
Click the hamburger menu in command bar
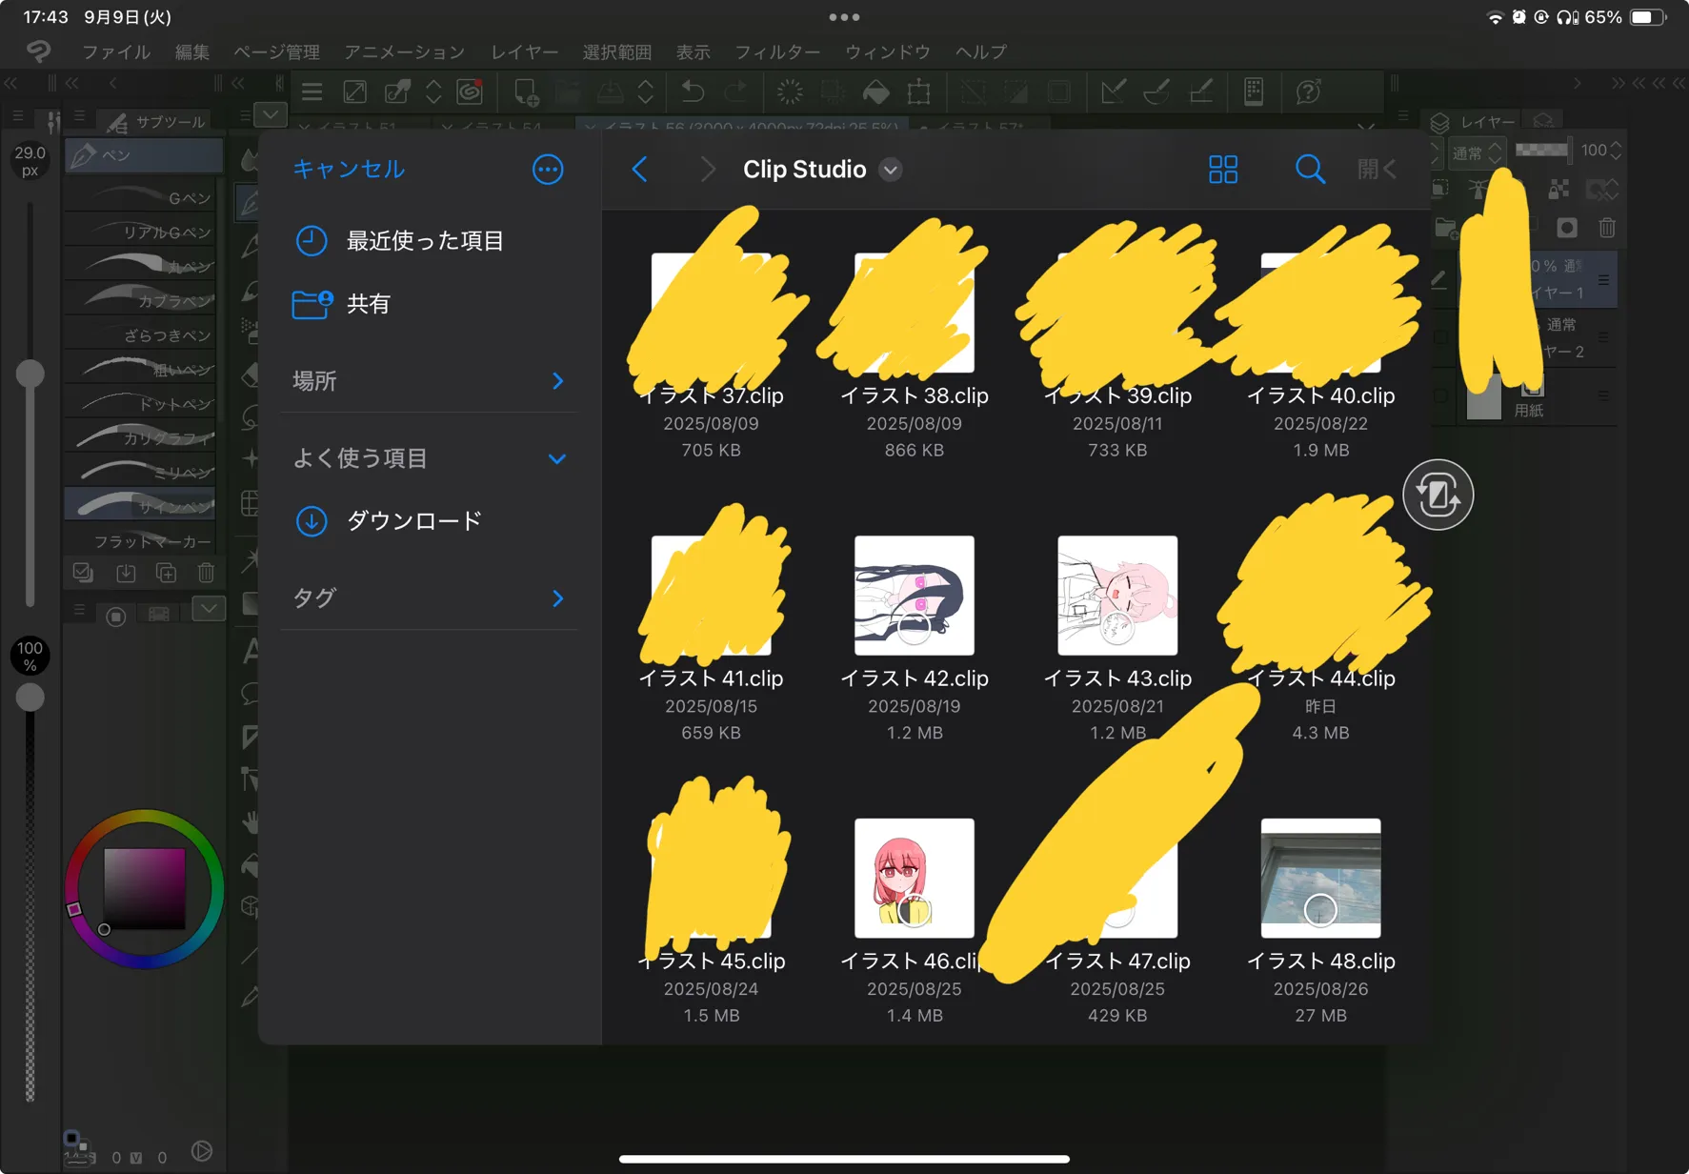click(x=312, y=91)
